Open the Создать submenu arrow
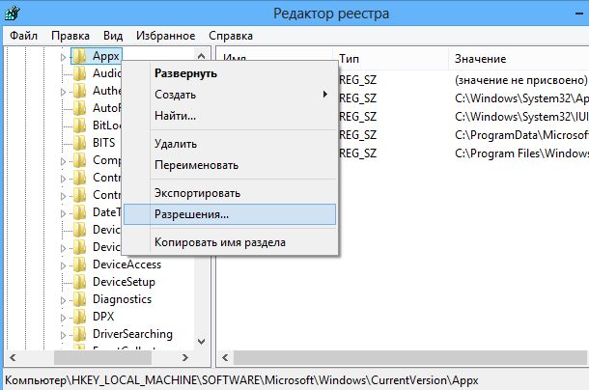 [x=325, y=95]
